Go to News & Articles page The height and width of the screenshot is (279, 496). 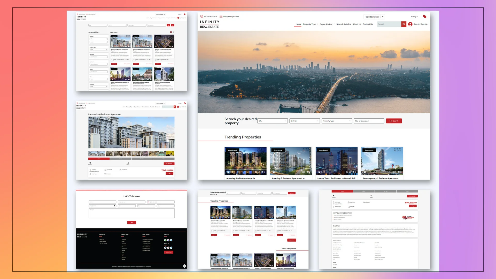(343, 24)
